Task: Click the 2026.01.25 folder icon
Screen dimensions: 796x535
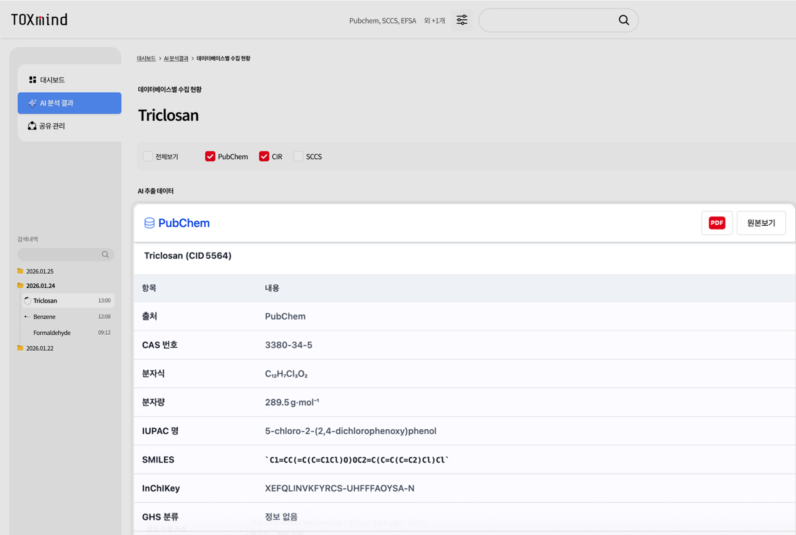Action: tap(20, 271)
